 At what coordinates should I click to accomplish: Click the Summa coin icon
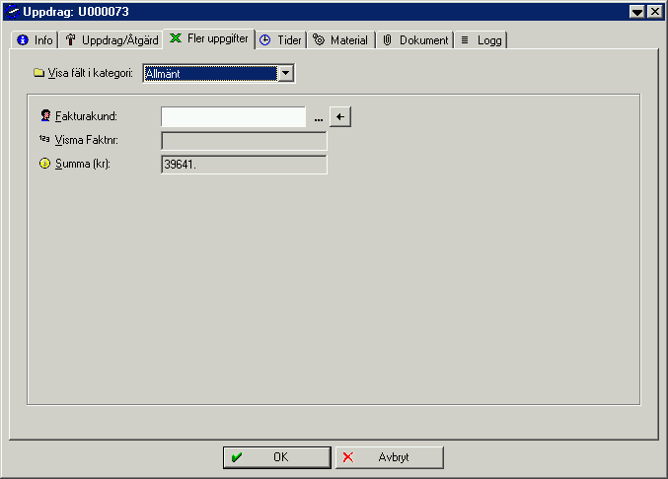pyautogui.click(x=44, y=164)
